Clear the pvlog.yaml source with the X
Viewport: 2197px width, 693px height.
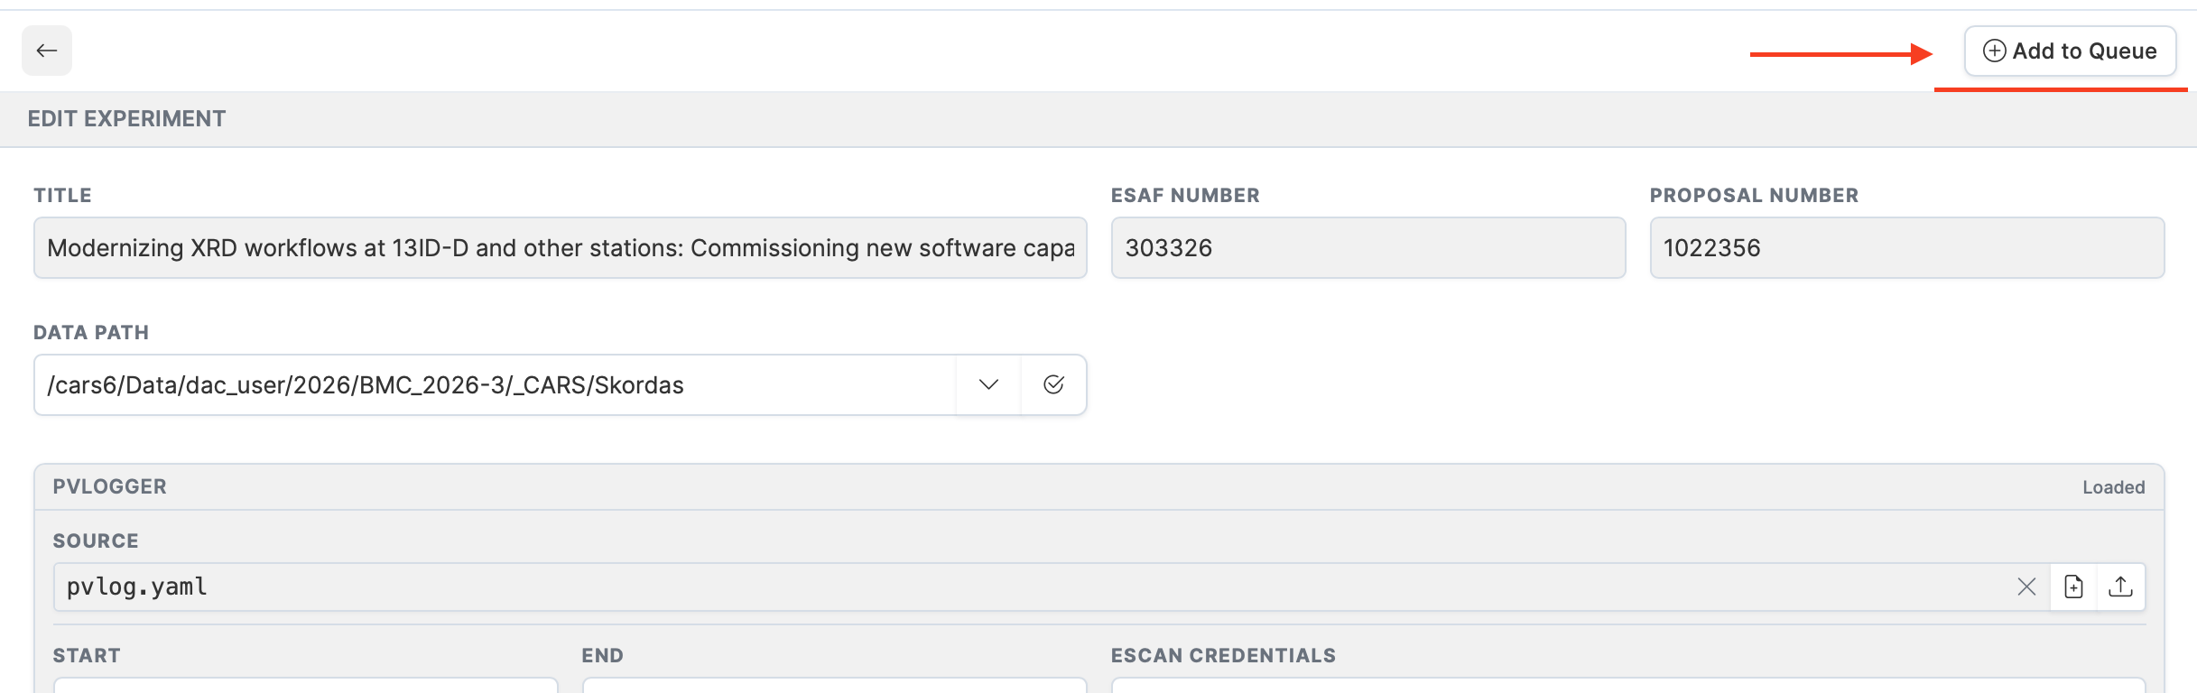click(x=2026, y=587)
